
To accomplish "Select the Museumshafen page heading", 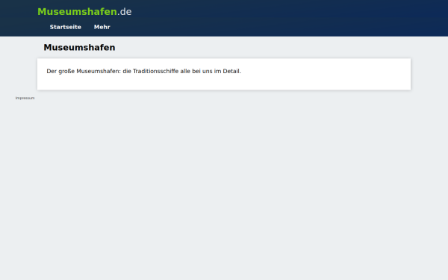I will pyautogui.click(x=79, y=48).
